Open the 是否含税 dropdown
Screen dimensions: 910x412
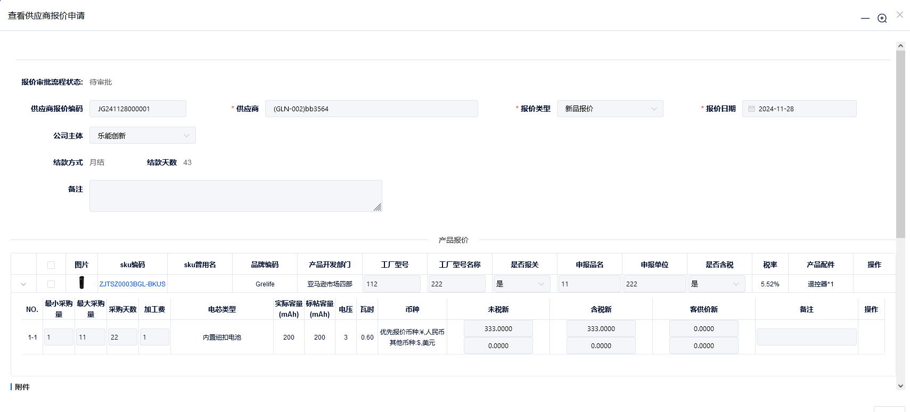coord(716,284)
